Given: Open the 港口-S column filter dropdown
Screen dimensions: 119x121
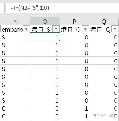Looking at the screenshot, I should tap(56, 29).
